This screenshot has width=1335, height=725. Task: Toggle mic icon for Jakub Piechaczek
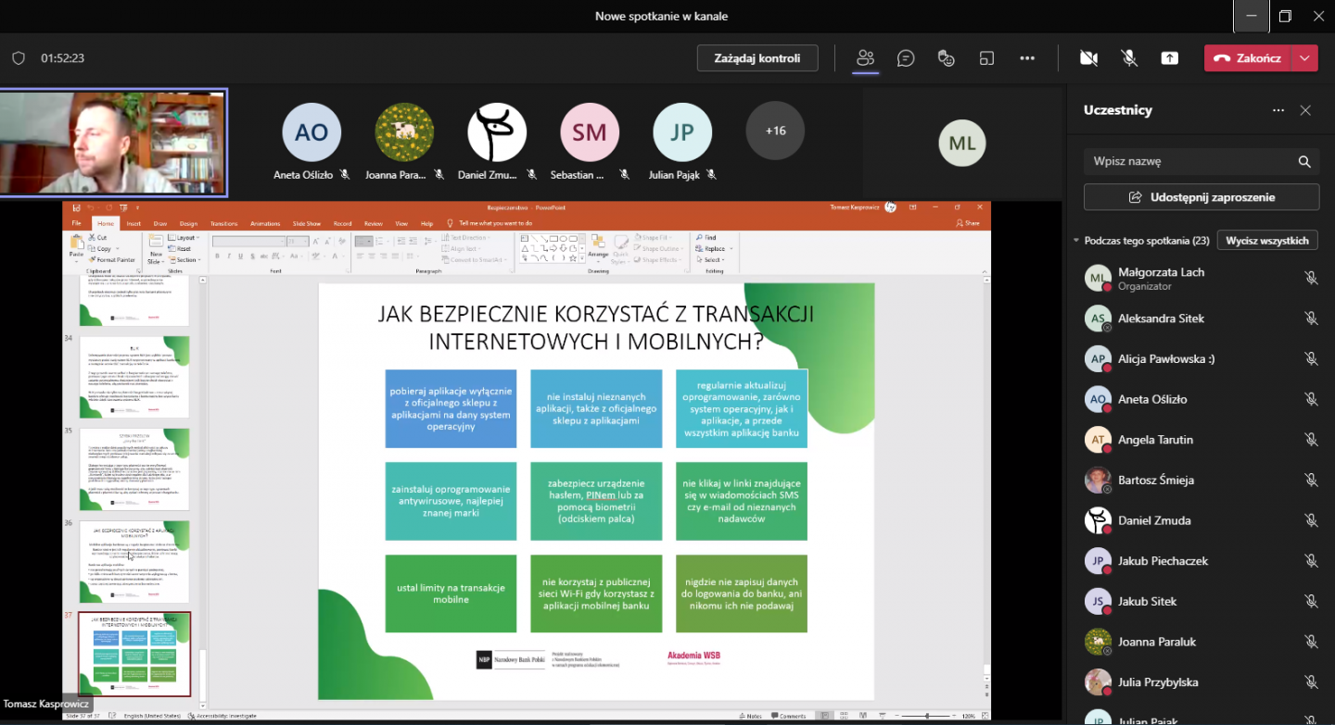(1311, 560)
